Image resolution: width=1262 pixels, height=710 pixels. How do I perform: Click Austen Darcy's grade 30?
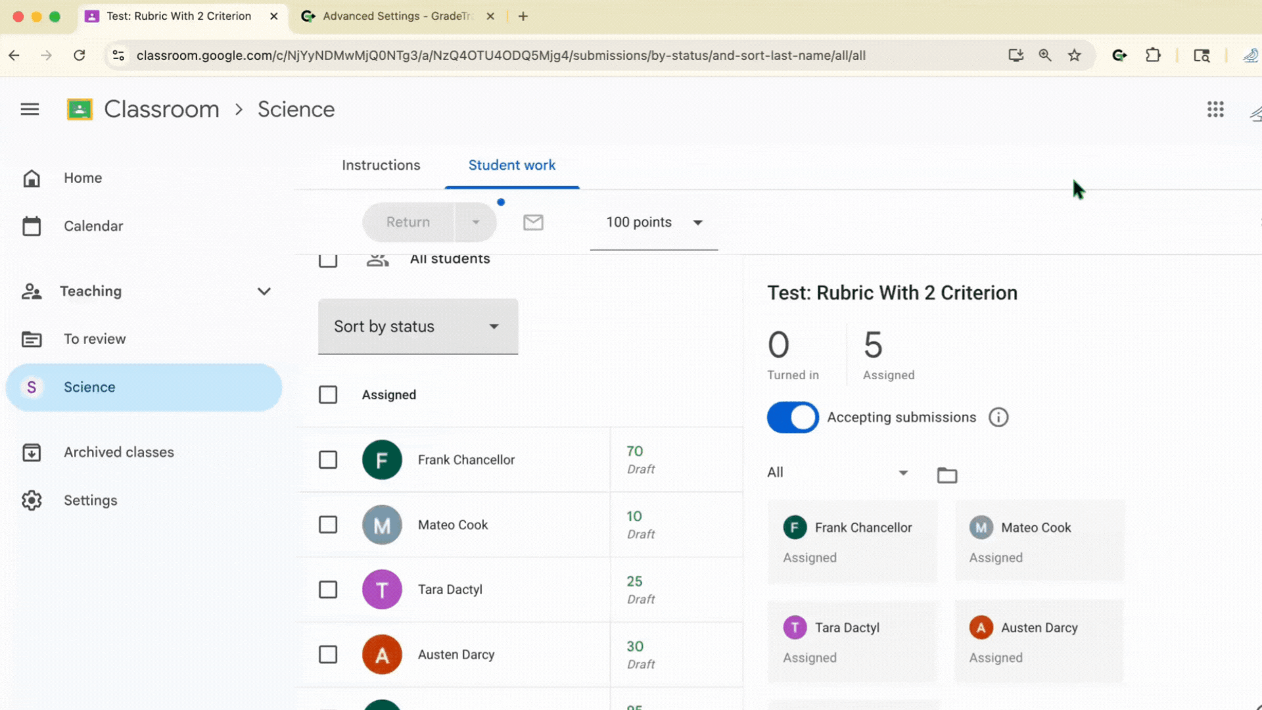click(x=635, y=646)
